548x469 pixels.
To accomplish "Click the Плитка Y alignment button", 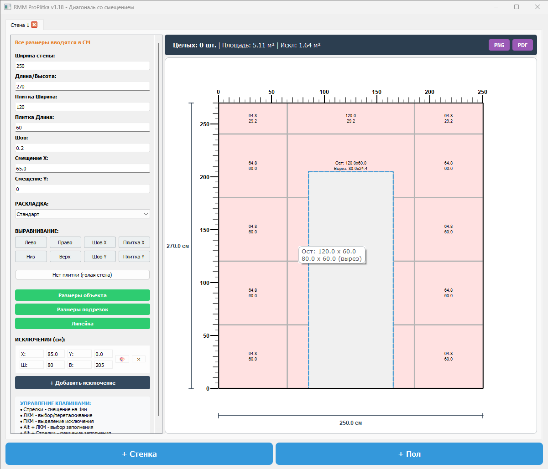I will [x=134, y=257].
